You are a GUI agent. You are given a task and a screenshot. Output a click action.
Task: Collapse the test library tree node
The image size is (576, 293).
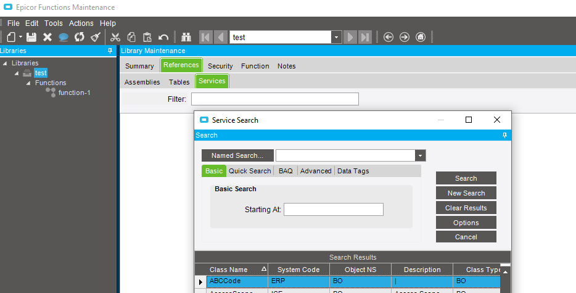(x=17, y=73)
